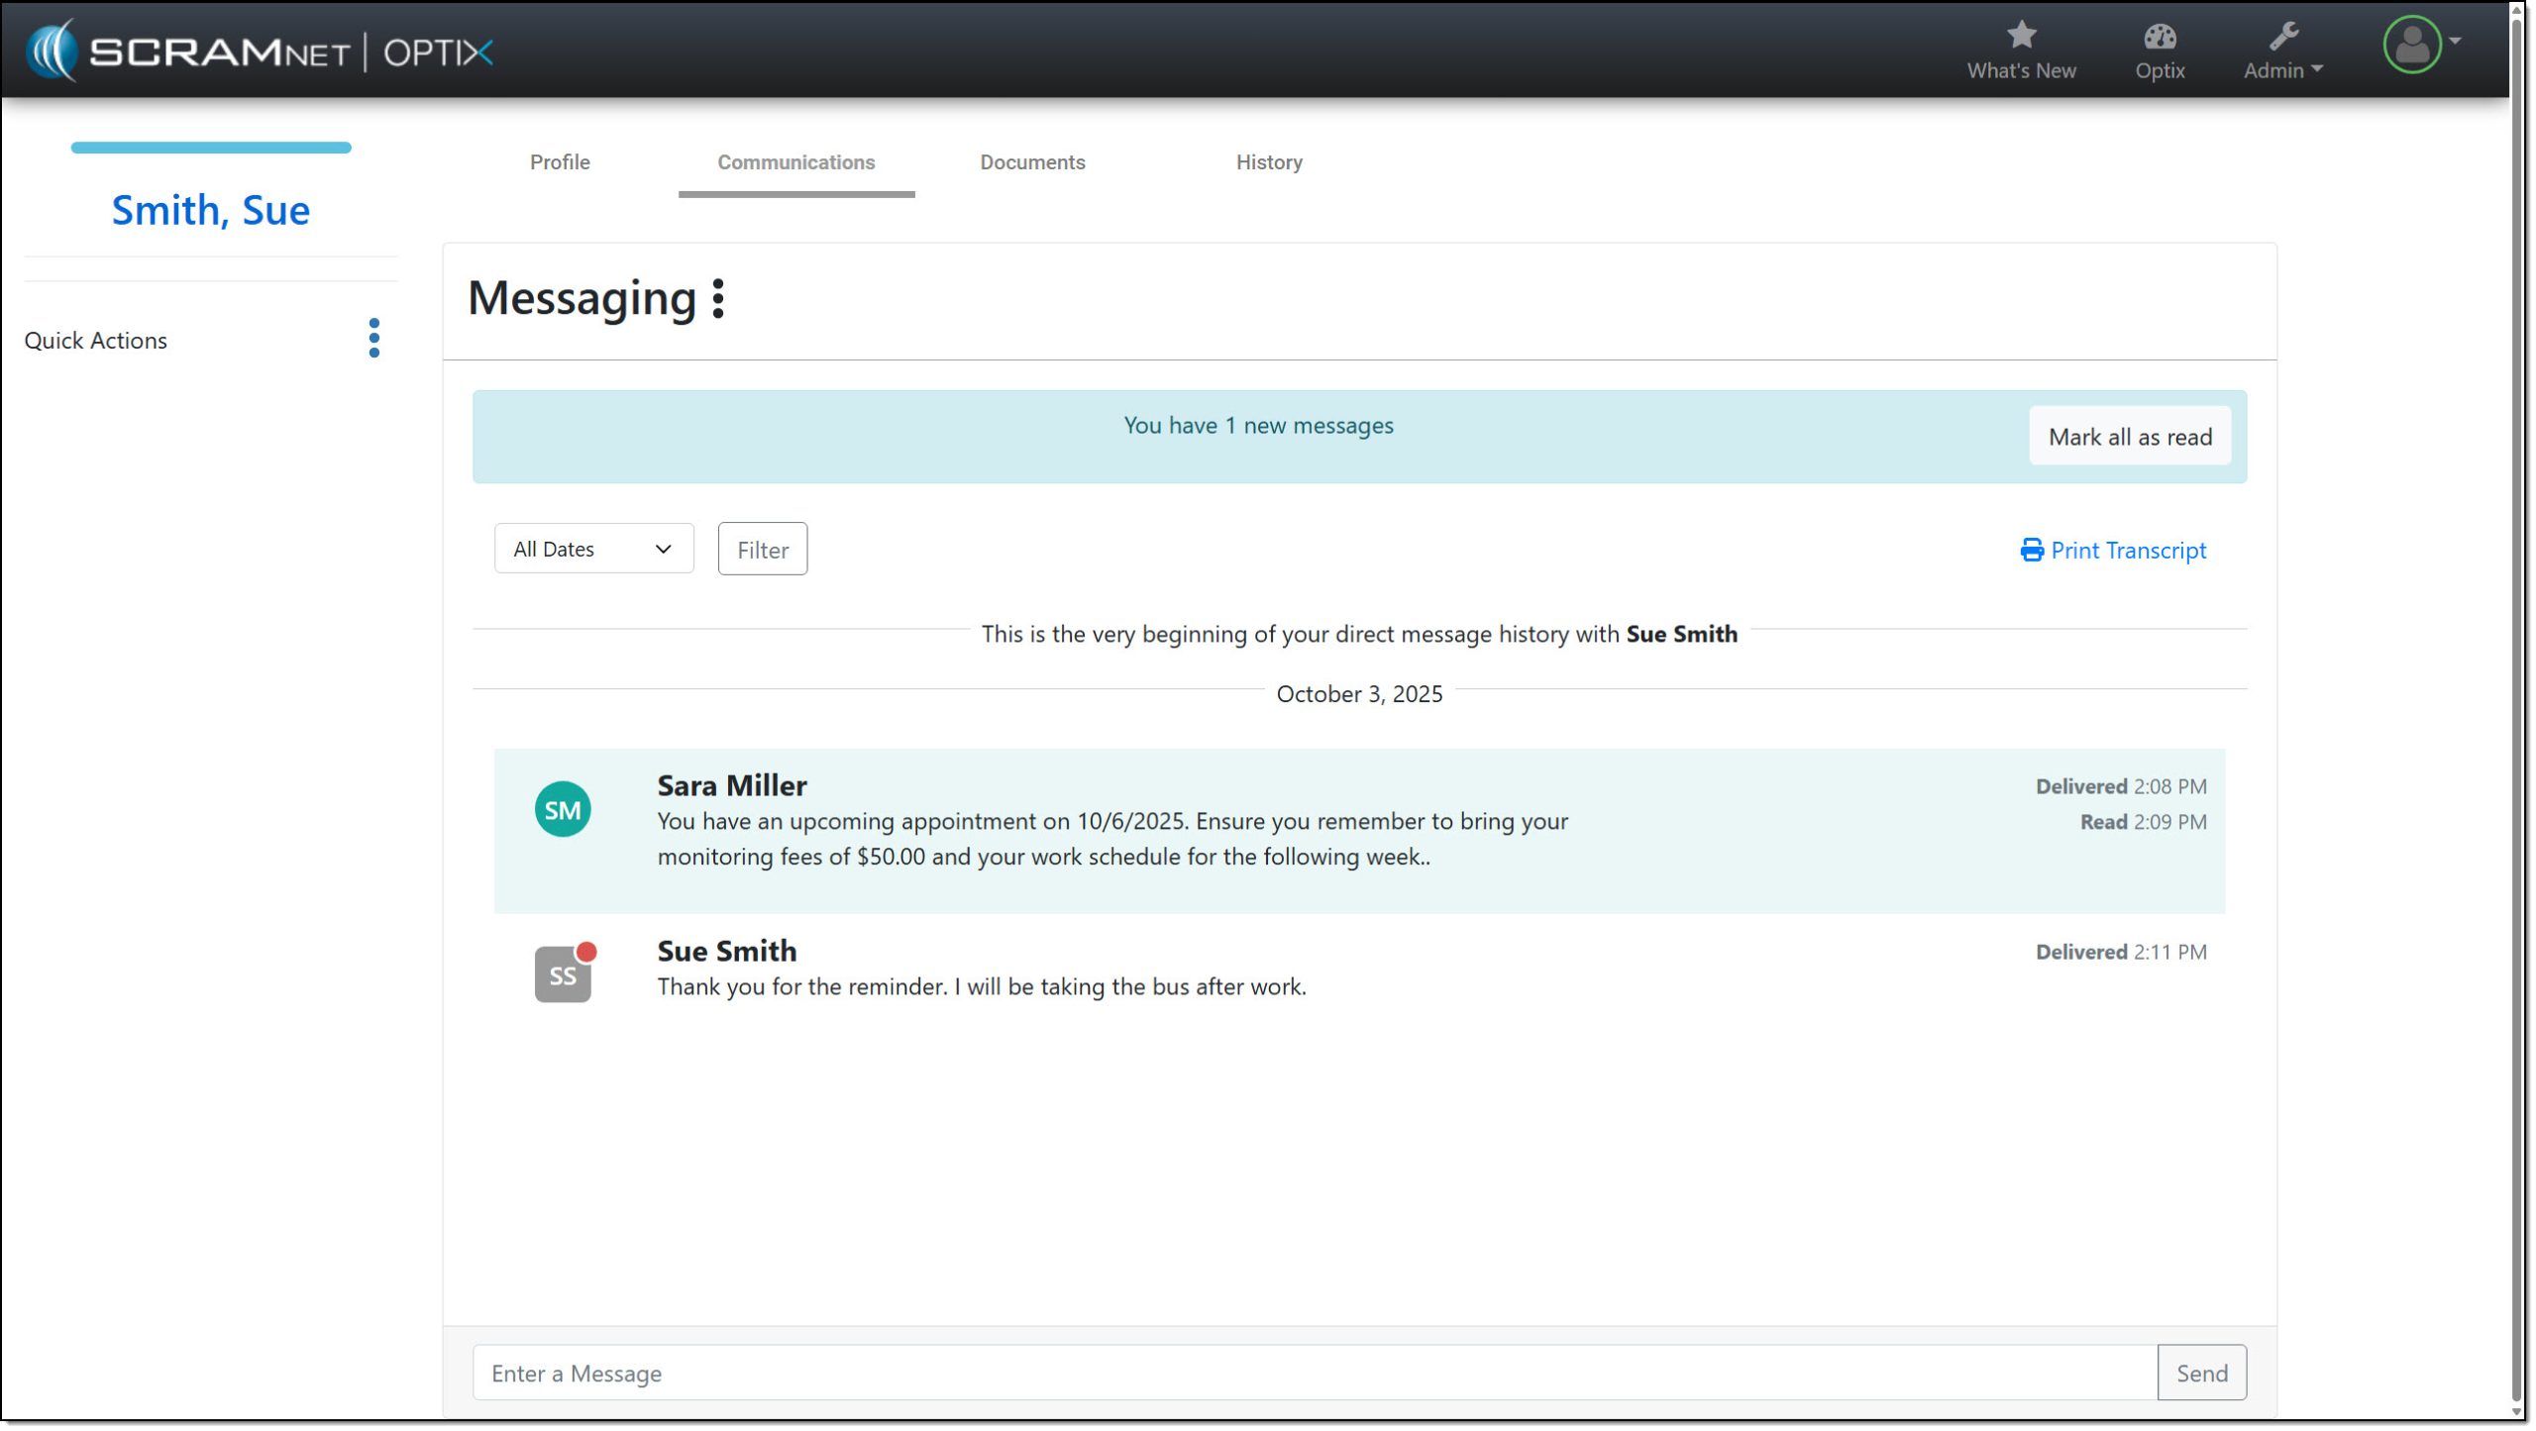Click the user profile avatar icon
The image size is (2536, 1431).
pos(2411,44)
